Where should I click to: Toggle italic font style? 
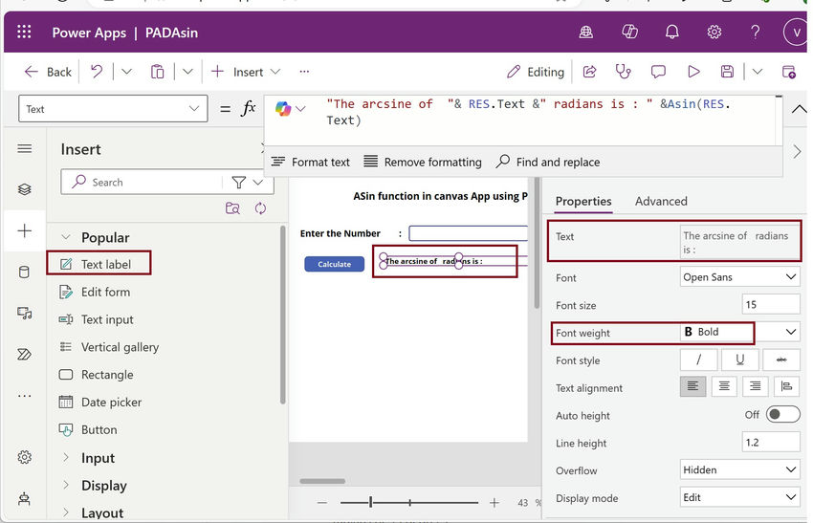click(698, 360)
